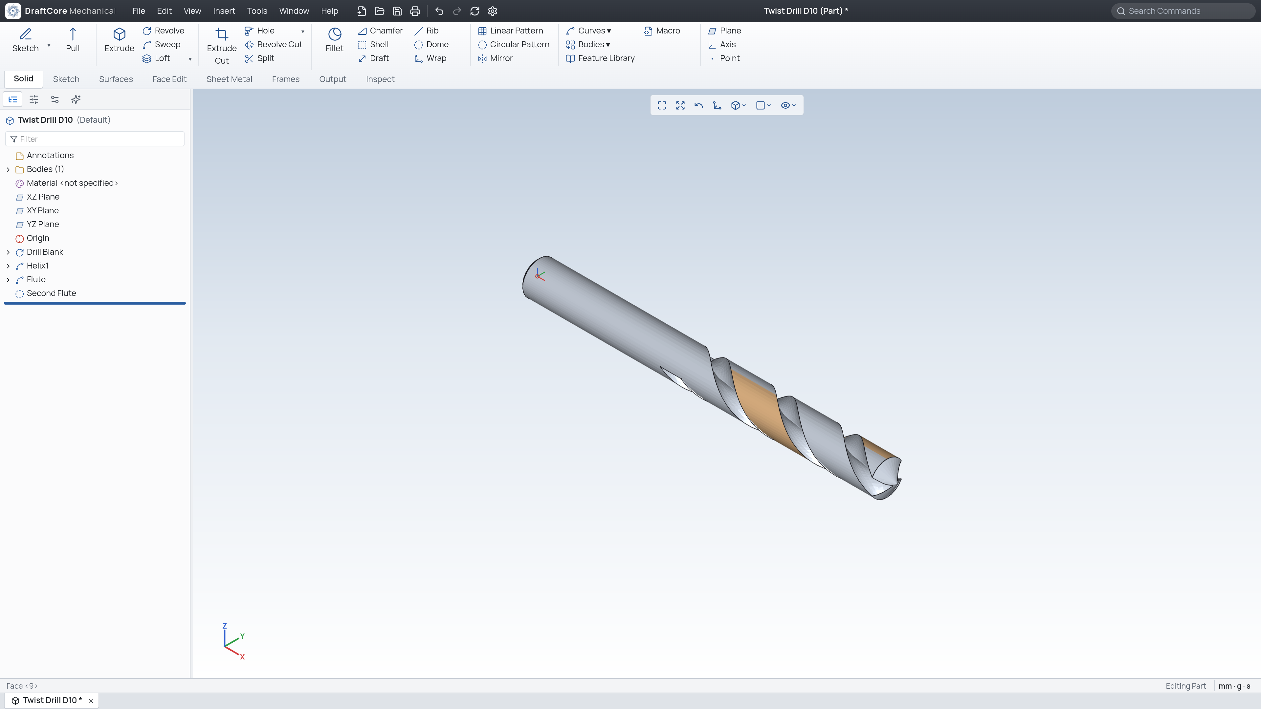Open the Linear Pattern tool

coord(511,31)
